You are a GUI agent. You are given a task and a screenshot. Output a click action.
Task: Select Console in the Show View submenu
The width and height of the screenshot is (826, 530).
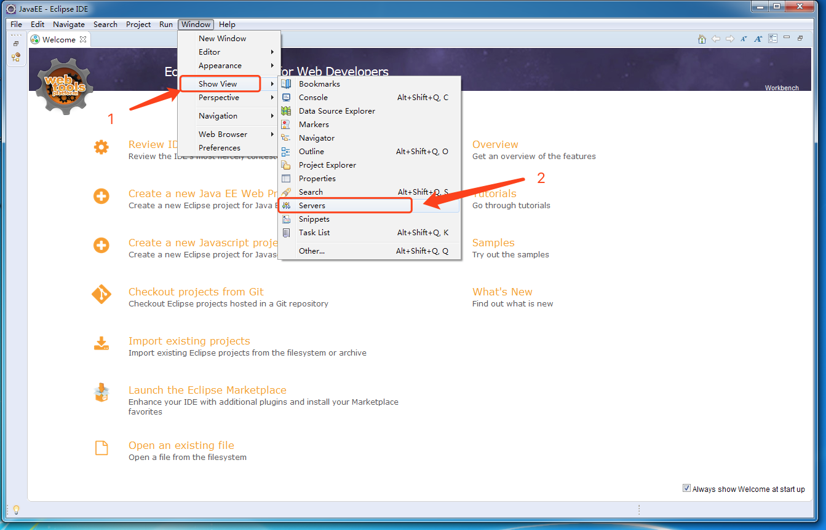[x=369, y=97]
